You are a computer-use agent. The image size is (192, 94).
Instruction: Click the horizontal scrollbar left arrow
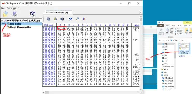[x=44, y=92]
